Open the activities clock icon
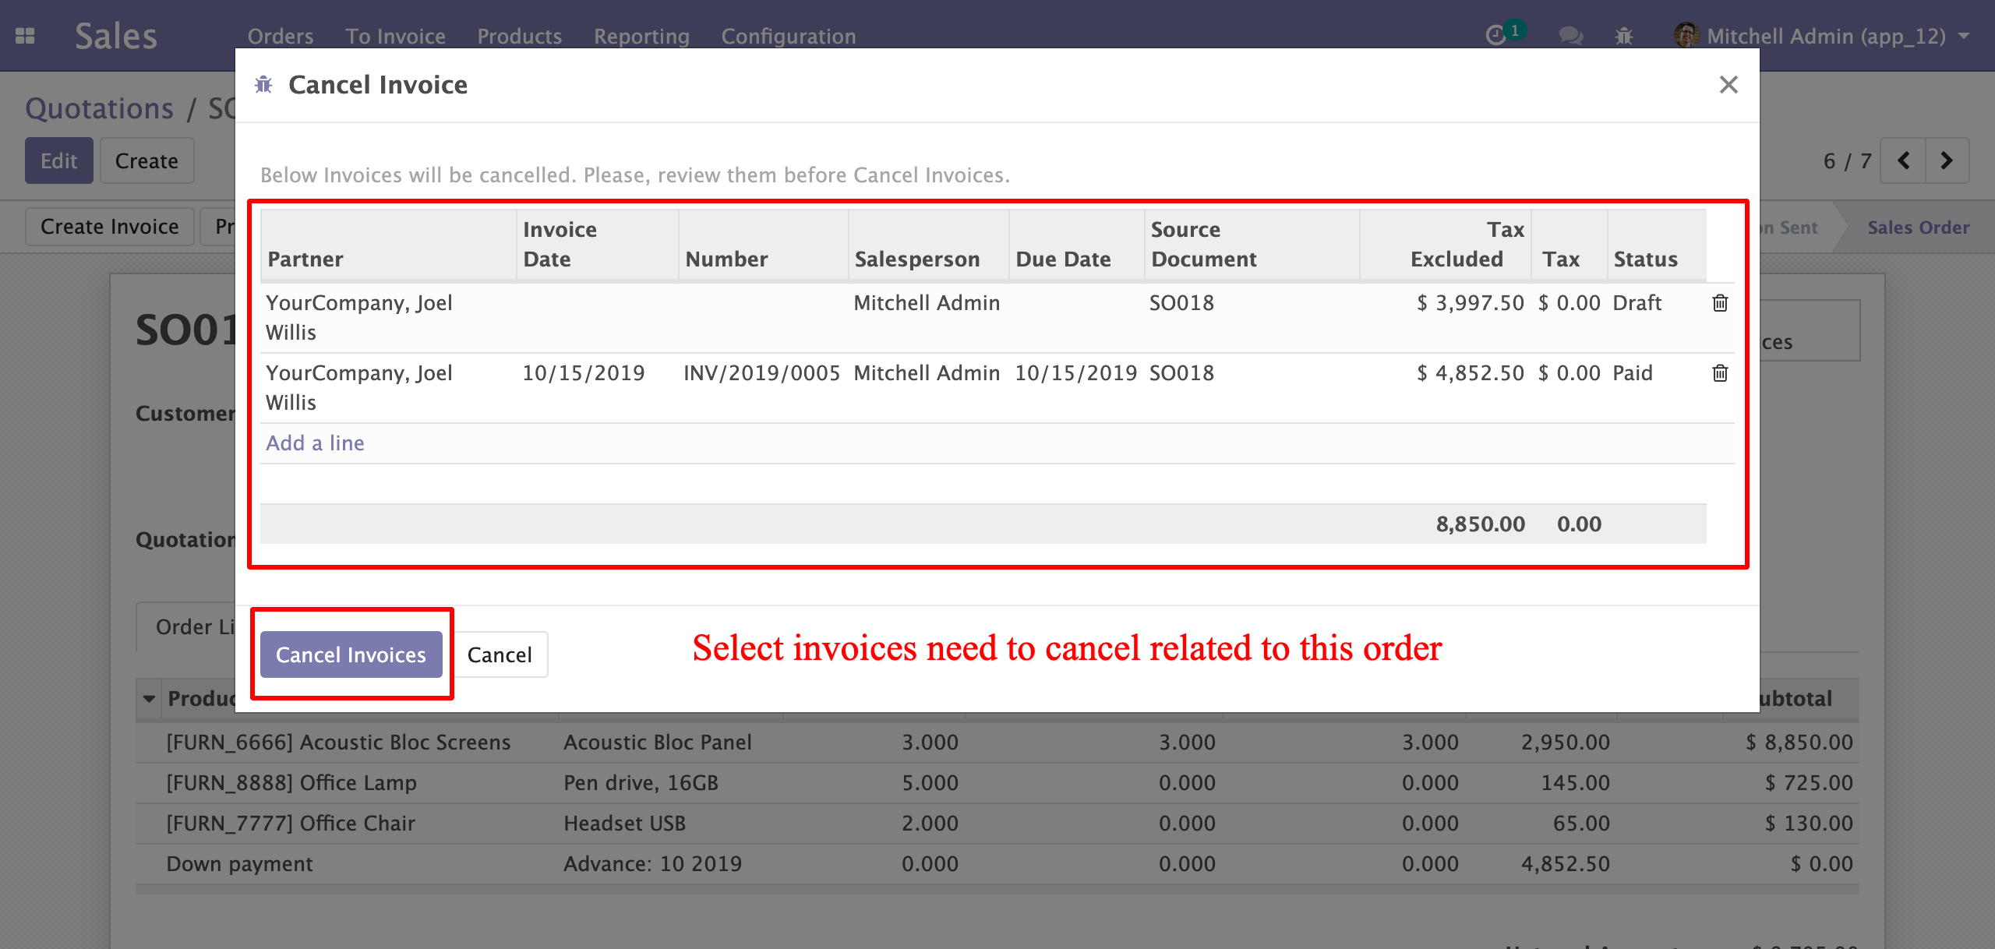1995x949 pixels. 1495,36
